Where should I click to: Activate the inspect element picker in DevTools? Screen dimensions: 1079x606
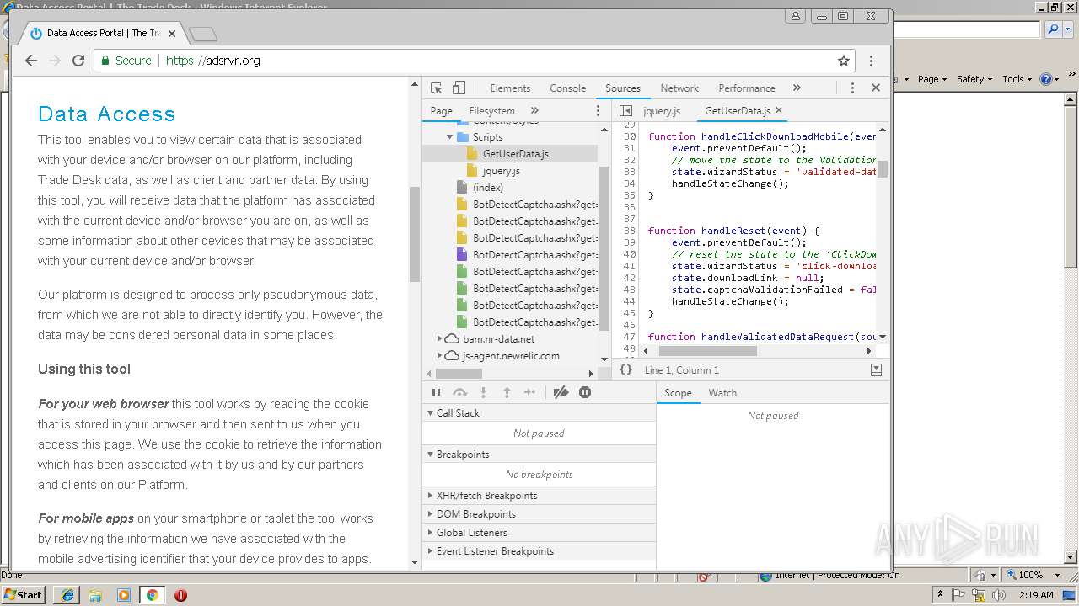tap(436, 88)
